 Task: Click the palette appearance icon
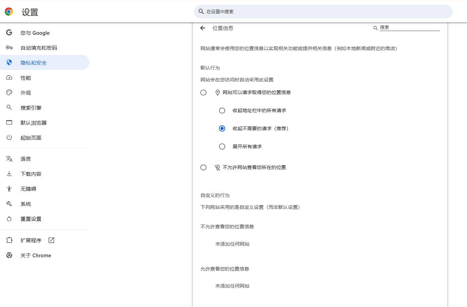click(9, 93)
